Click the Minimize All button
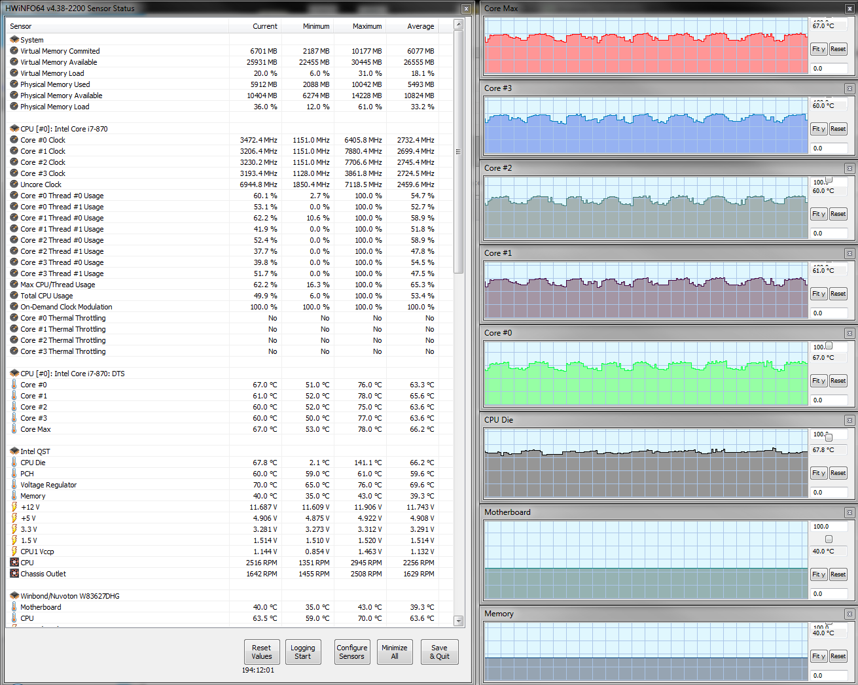 [395, 652]
